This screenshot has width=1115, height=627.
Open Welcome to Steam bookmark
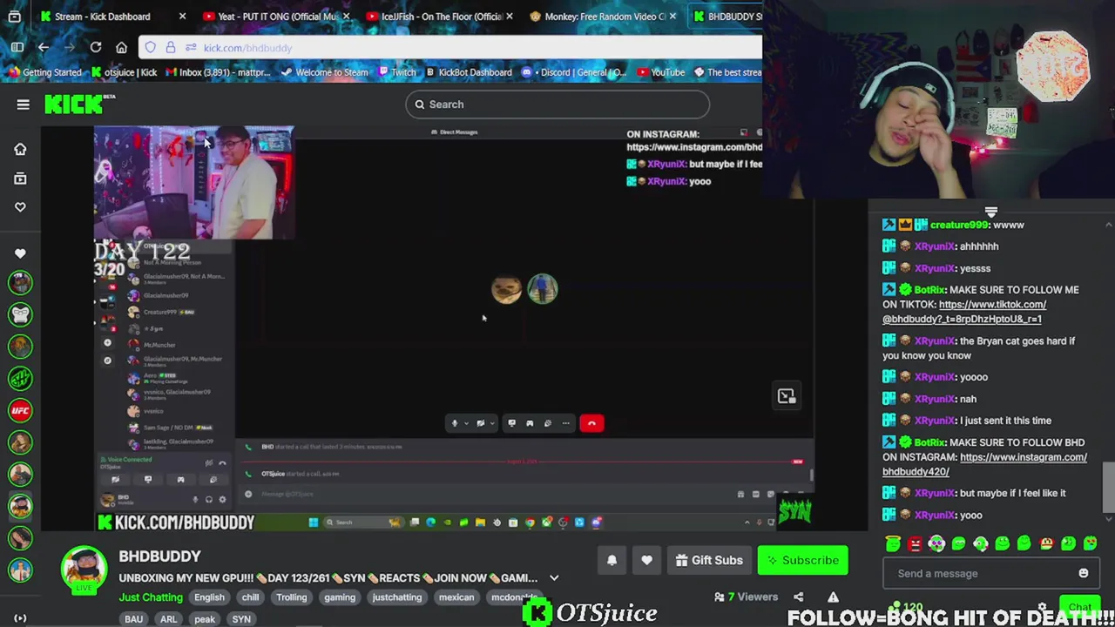click(x=324, y=72)
